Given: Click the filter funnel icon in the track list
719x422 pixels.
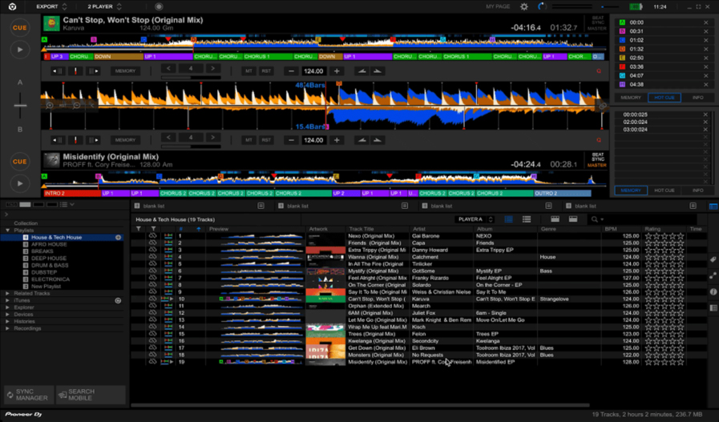Looking at the screenshot, I should [x=139, y=229].
